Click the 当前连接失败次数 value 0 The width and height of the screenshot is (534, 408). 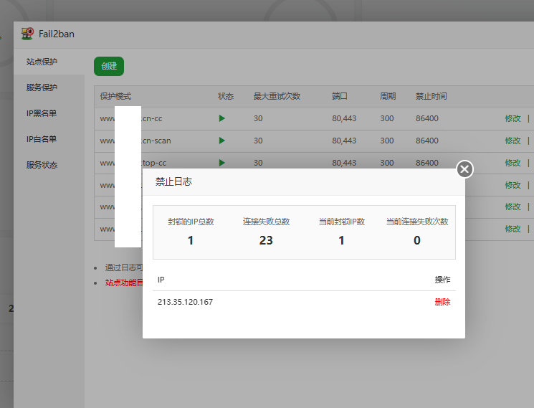[417, 240]
